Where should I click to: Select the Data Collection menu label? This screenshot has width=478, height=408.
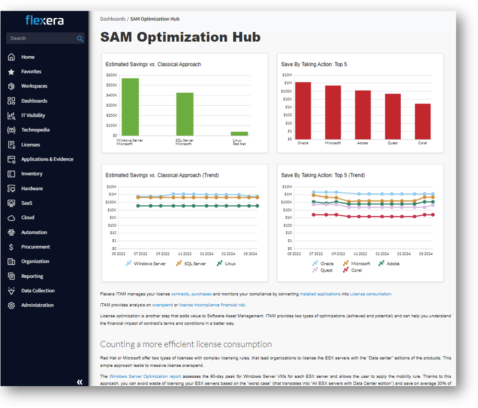pyautogui.click(x=38, y=291)
